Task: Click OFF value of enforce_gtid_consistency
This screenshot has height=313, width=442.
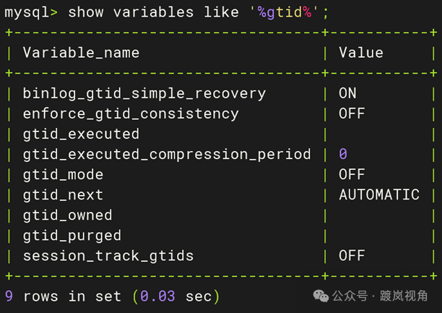Action: click(x=352, y=113)
